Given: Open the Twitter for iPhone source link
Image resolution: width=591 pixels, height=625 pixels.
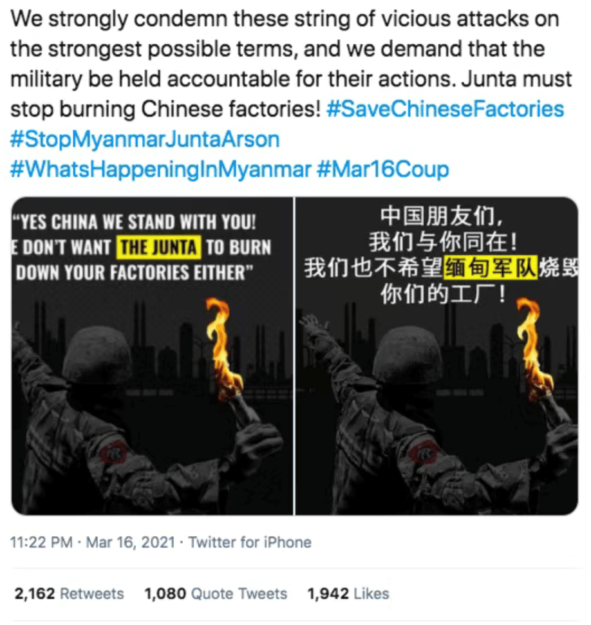Looking at the screenshot, I should [x=250, y=543].
